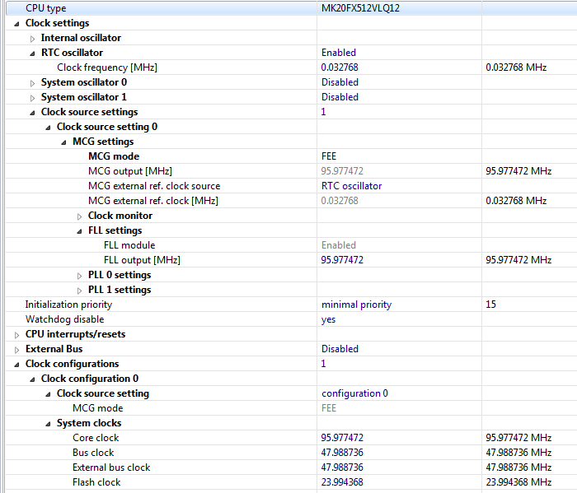Click RTC frequency detail 0.032768 MHz

[x=516, y=67]
